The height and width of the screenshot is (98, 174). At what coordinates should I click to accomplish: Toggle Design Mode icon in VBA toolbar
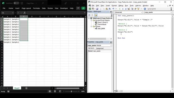(129, 9)
